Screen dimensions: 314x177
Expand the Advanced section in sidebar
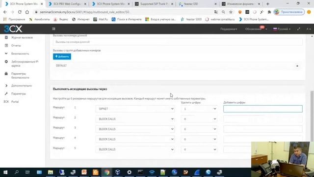22,86
